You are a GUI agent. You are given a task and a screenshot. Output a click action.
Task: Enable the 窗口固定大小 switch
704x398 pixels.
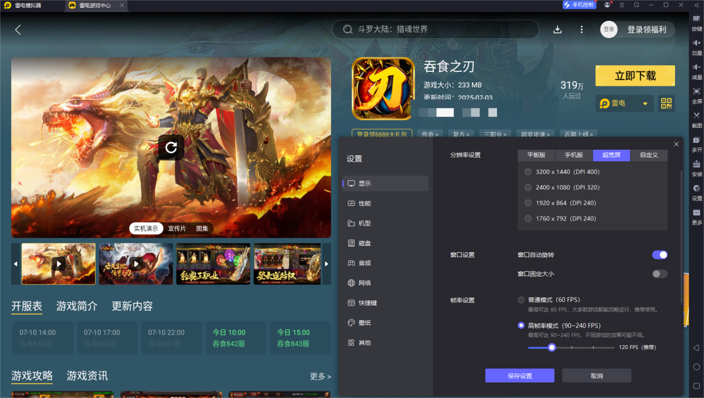pos(659,274)
